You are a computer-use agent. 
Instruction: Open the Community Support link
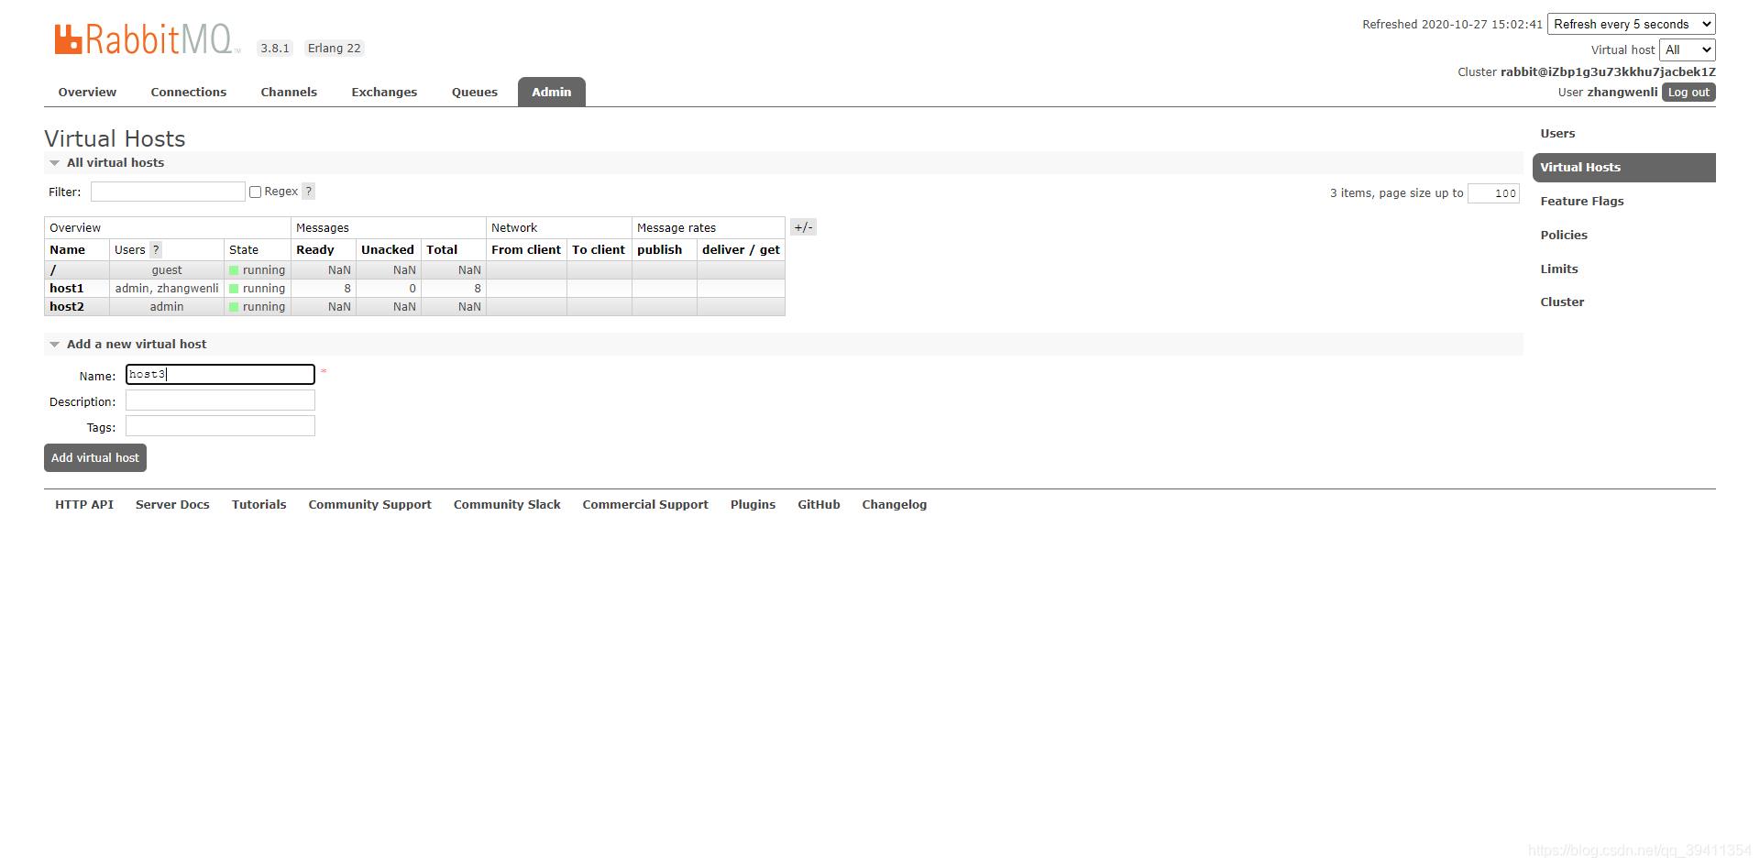(370, 505)
